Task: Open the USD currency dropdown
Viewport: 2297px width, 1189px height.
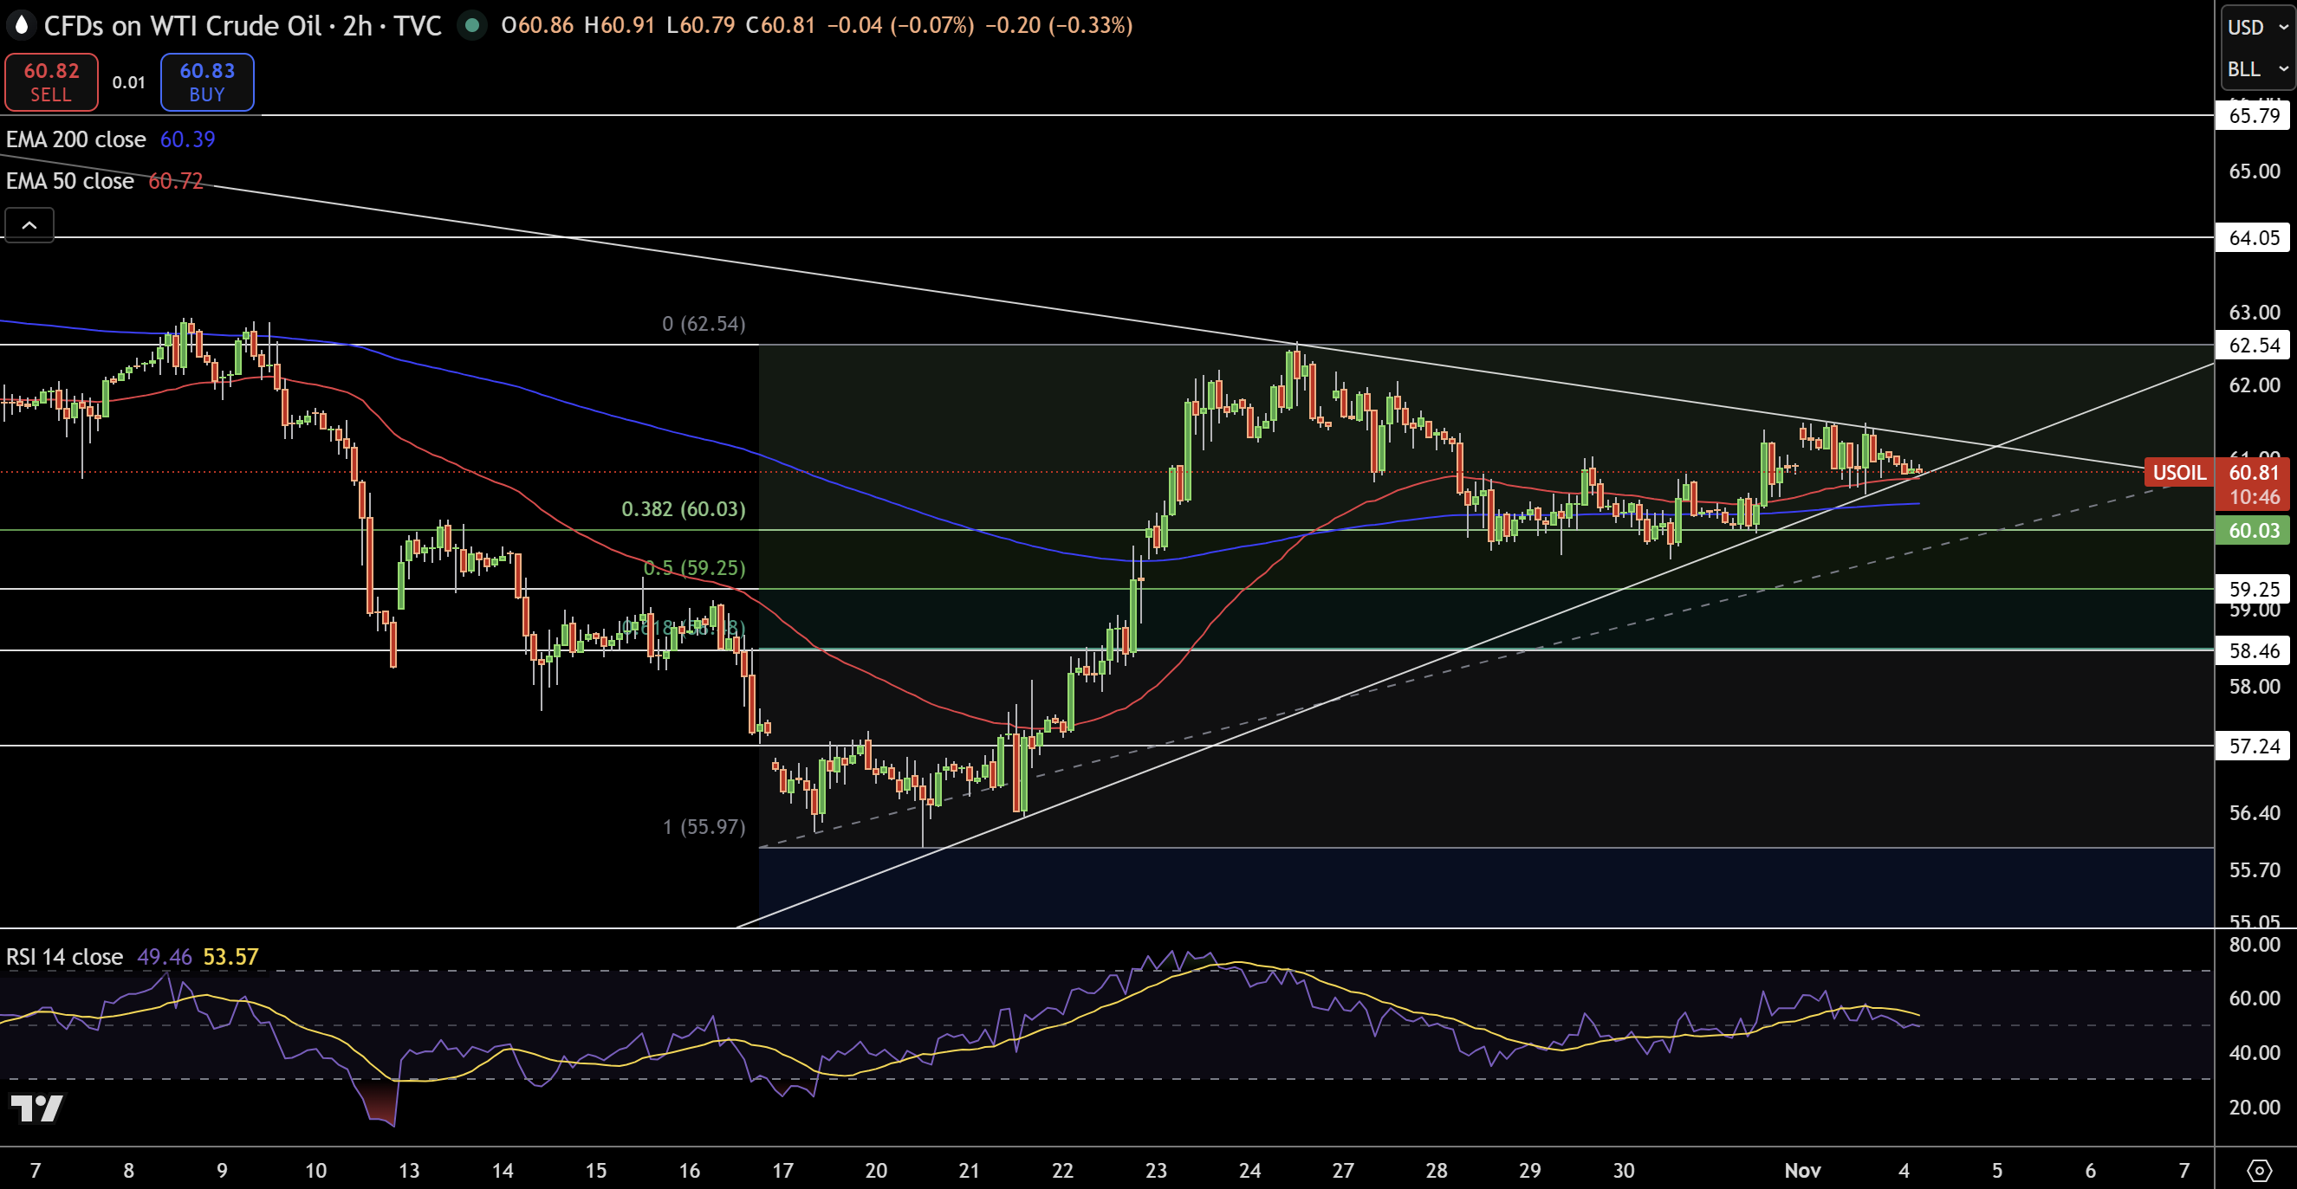Action: pos(2259,27)
